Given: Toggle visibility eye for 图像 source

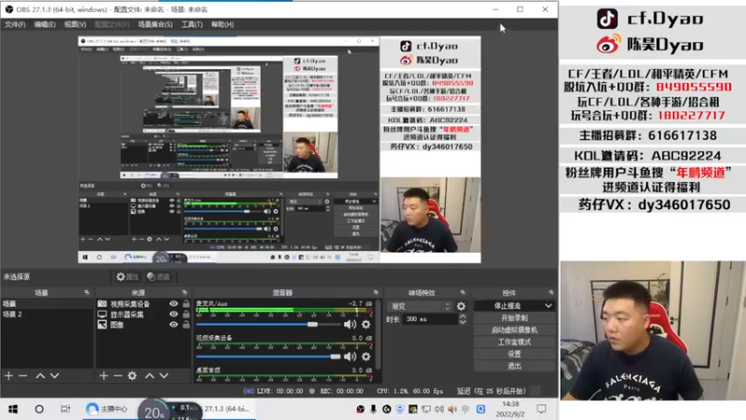Looking at the screenshot, I should click(x=173, y=325).
